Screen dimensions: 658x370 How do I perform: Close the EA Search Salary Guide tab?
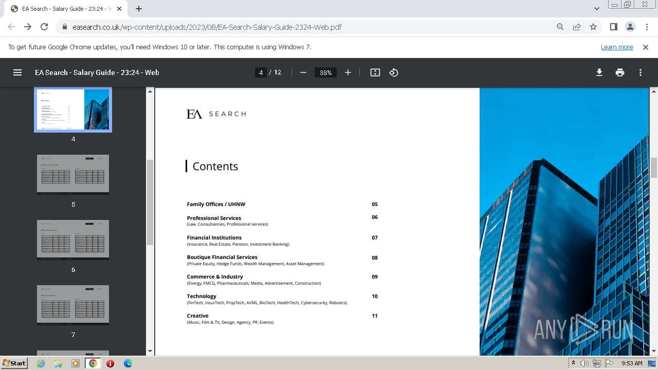(119, 9)
